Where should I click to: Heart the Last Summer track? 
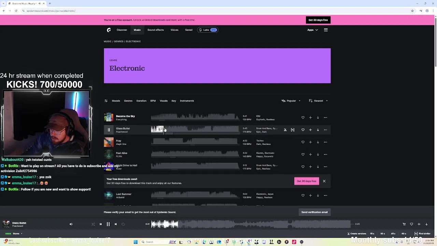point(303,195)
